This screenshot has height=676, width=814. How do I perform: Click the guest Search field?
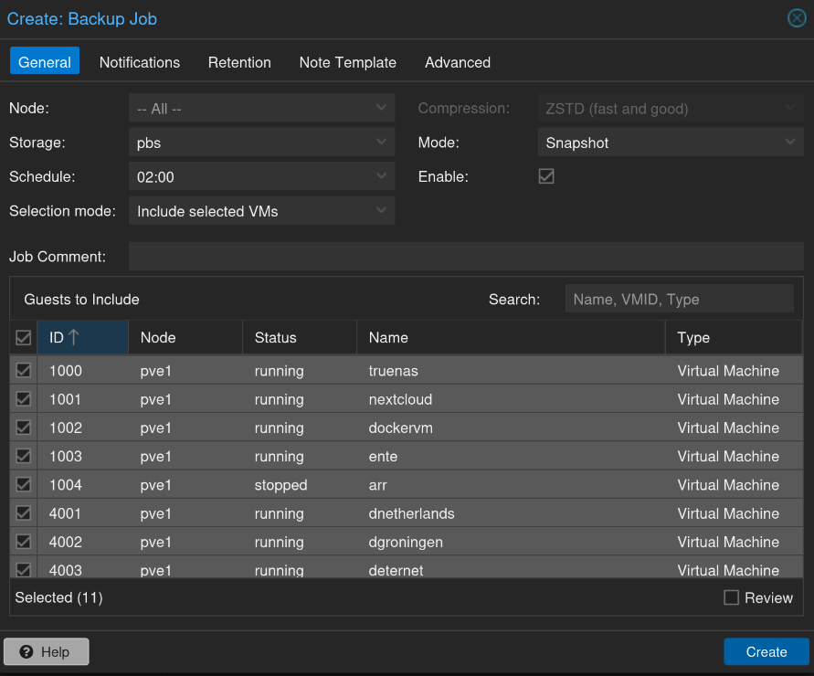(x=679, y=299)
